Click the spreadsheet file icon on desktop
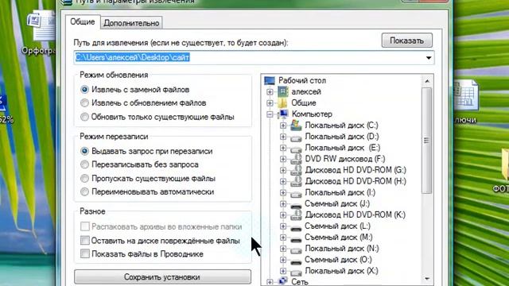Viewport: 509px width, 286px height. click(x=466, y=96)
